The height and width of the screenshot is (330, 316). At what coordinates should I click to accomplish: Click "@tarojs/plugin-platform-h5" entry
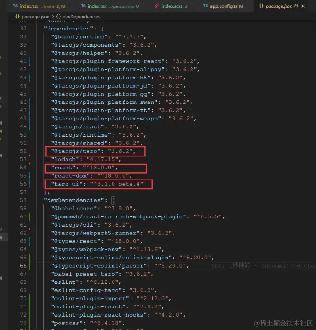click(118, 78)
